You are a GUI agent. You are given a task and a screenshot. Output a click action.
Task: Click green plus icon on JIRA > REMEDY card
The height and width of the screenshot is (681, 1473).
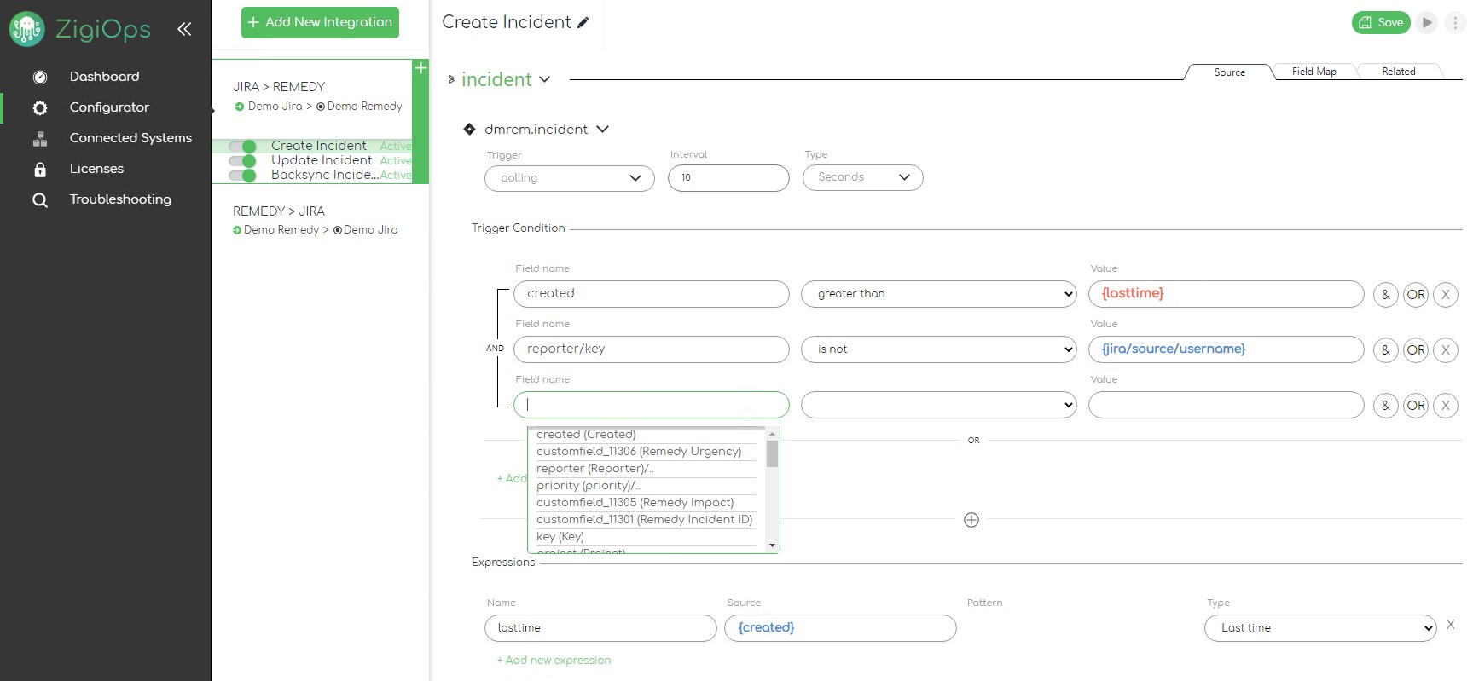(x=420, y=68)
